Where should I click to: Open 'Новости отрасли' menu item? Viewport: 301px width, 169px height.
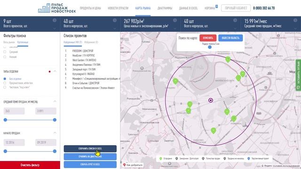click(118, 8)
